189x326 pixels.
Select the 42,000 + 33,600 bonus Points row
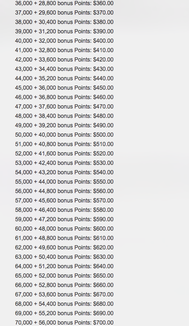64,60
